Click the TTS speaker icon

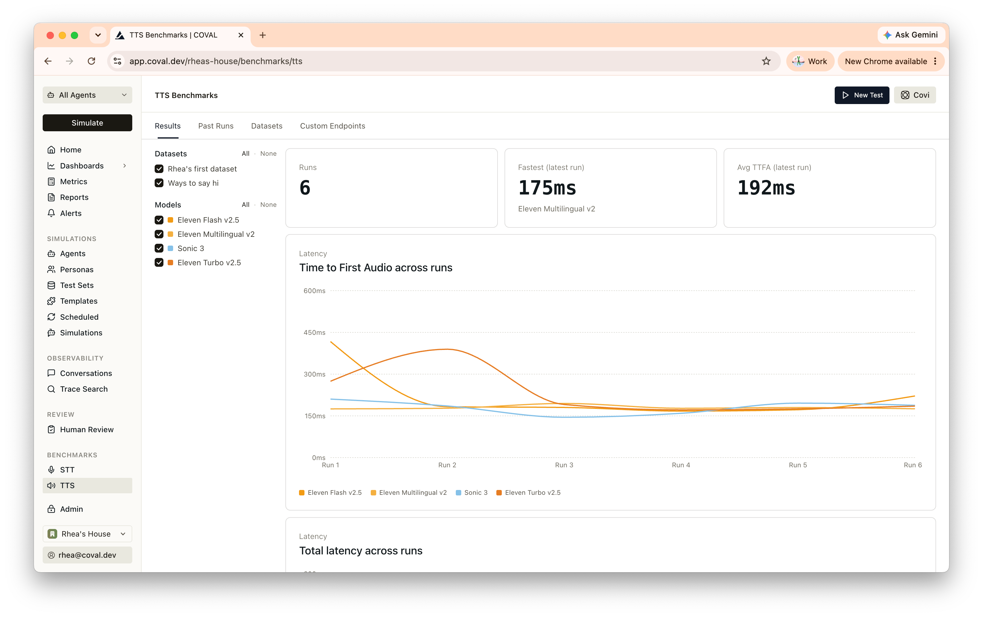[51, 486]
